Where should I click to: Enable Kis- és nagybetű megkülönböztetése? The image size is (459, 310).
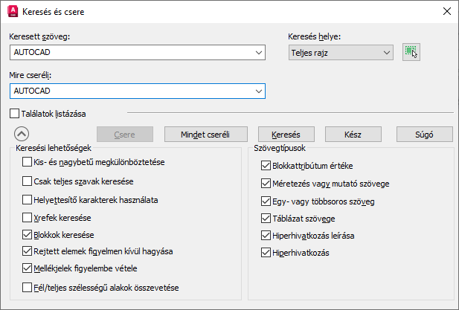click(x=28, y=162)
